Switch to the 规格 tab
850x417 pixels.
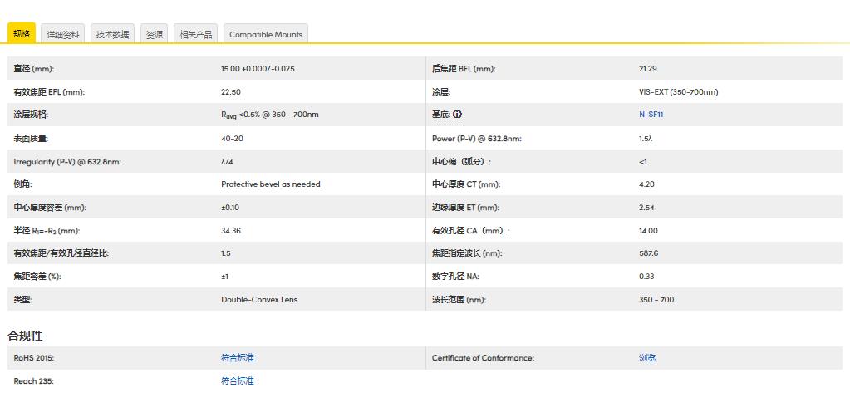[x=22, y=34]
